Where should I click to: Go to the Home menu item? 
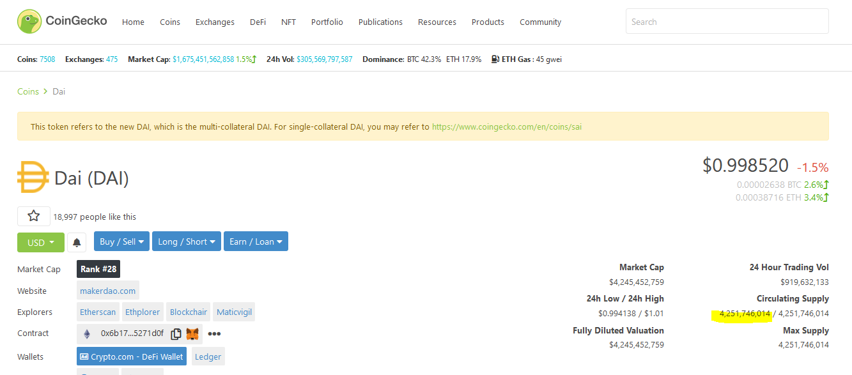[x=133, y=22]
